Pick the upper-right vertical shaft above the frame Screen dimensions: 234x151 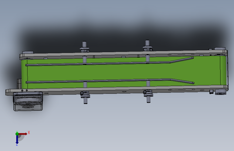click(147, 43)
